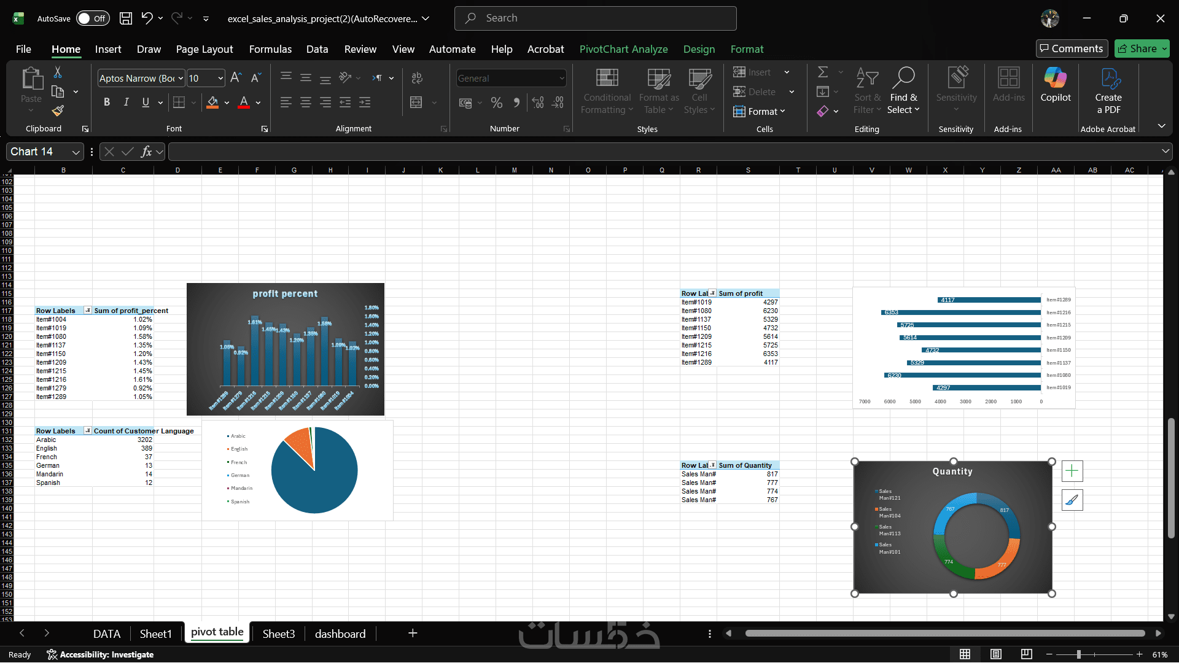This screenshot has height=663, width=1179.
Task: Click the AutoSum sigma icon
Action: [823, 72]
